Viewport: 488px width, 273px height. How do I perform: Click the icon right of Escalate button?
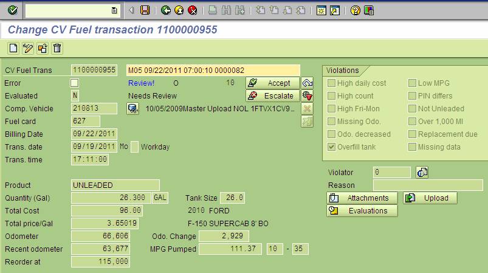click(307, 96)
